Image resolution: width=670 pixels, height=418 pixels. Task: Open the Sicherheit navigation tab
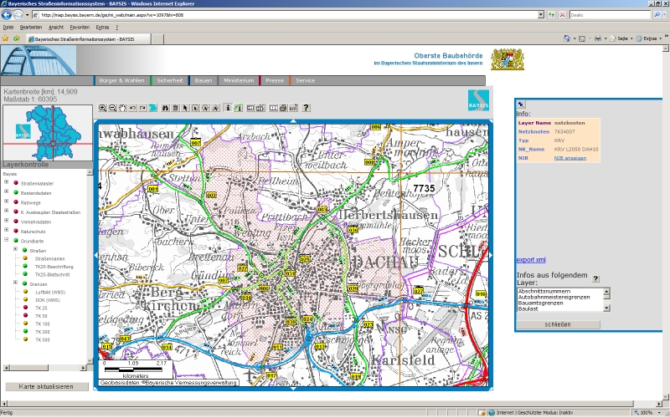click(x=170, y=80)
